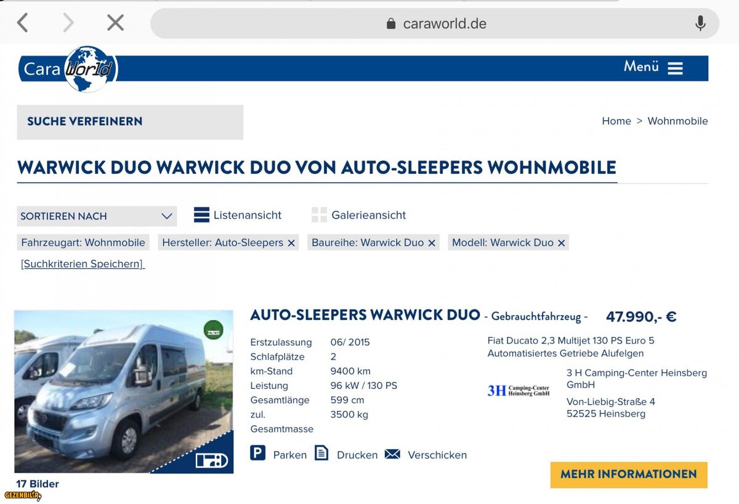
Task: Stop page loading with X icon
Action: [115, 23]
